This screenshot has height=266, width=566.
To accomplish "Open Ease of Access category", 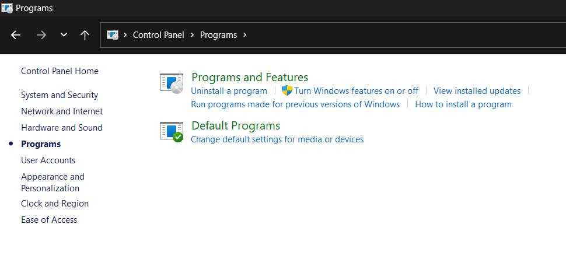I will (x=49, y=220).
